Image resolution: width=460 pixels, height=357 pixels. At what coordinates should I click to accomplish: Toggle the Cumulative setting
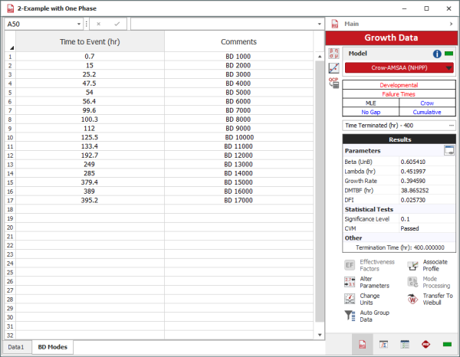click(x=427, y=111)
